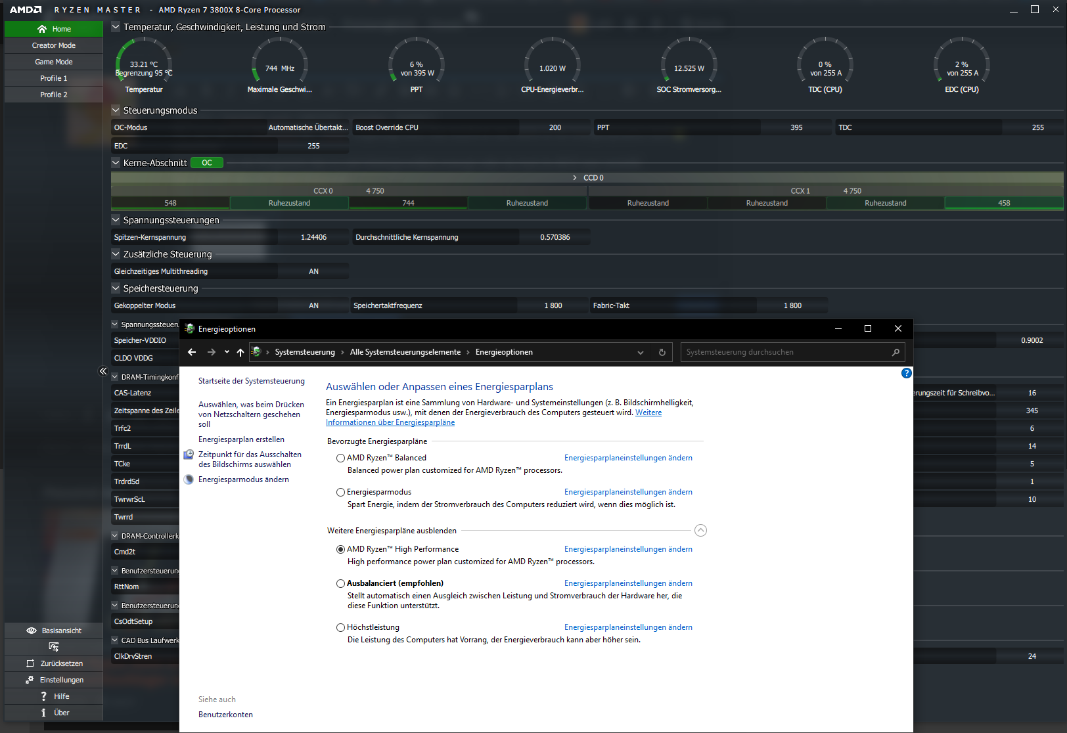Expand the CCD 0 chevron
Viewport: 1067px width, 733px height.
575,178
